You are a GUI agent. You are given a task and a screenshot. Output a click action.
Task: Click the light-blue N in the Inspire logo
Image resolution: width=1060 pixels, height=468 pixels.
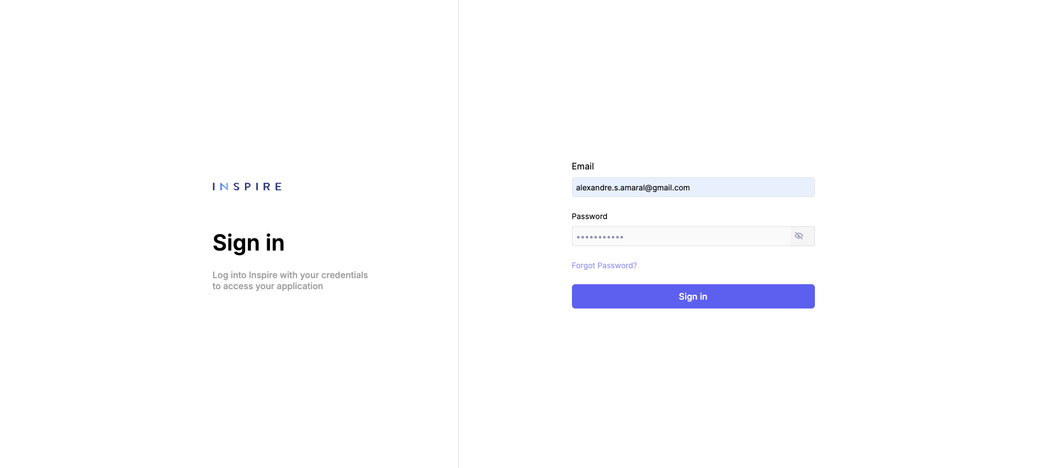[224, 187]
